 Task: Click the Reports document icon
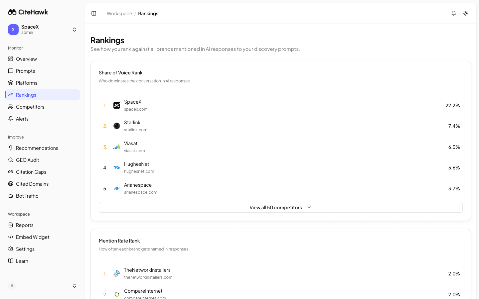pos(11,225)
